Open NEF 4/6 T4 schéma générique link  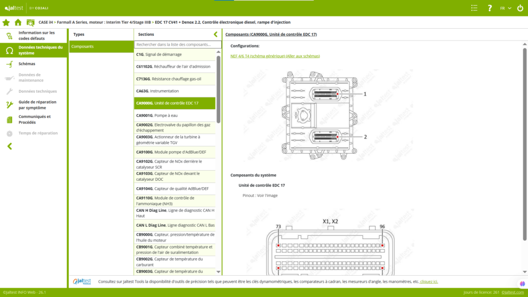tap(275, 56)
